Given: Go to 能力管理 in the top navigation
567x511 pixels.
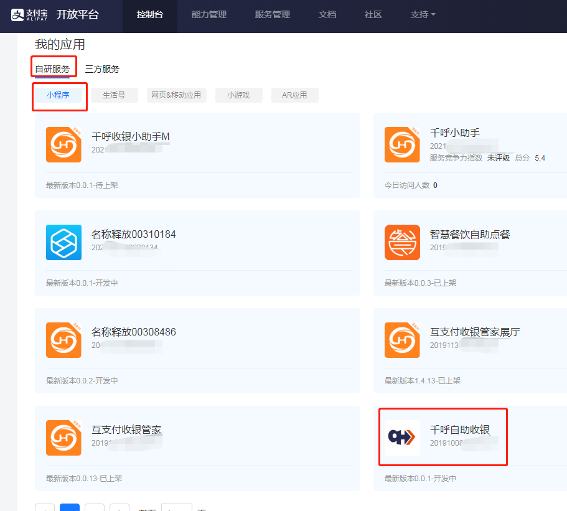Looking at the screenshot, I should coord(209,14).
